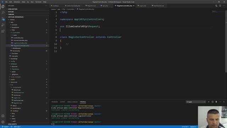Expand the Timeline section
This screenshot has height=128, width=227.
pos(11,14)
